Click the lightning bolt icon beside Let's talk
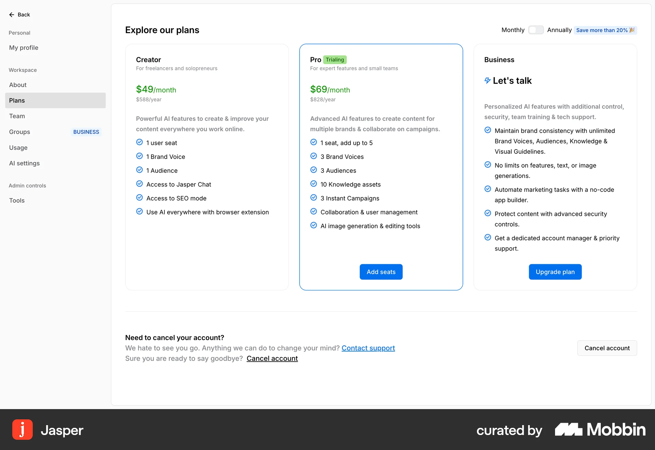Screen dimensions: 655x450 click(487, 80)
